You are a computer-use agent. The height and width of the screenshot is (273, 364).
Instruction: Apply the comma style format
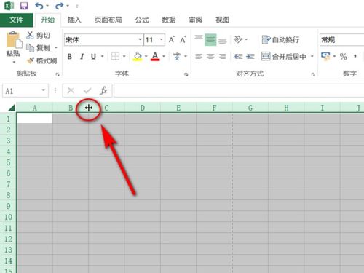click(x=355, y=57)
